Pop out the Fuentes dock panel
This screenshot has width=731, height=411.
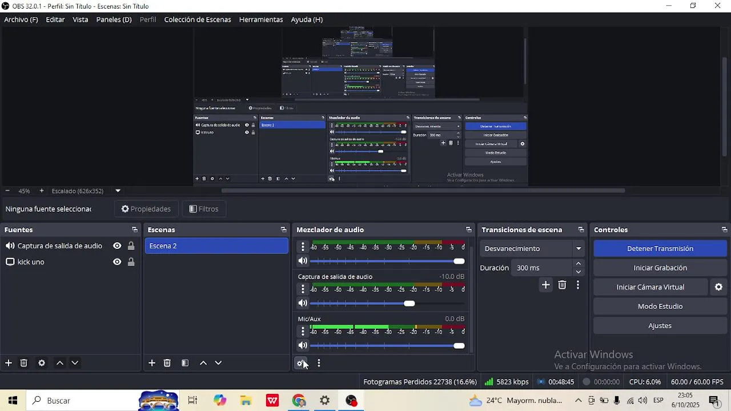click(x=135, y=230)
